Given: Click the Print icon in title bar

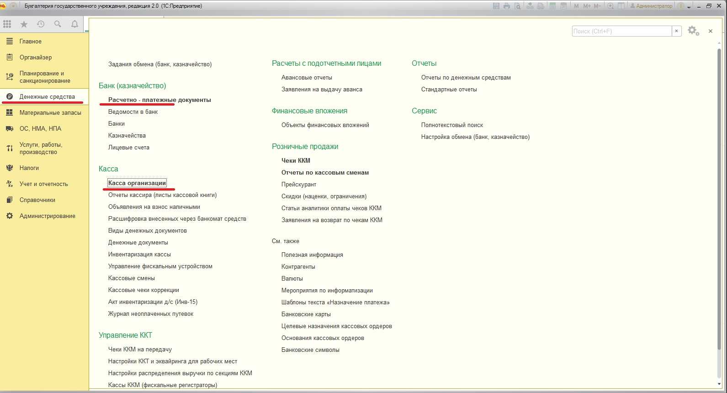Looking at the screenshot, I should coord(507,6).
